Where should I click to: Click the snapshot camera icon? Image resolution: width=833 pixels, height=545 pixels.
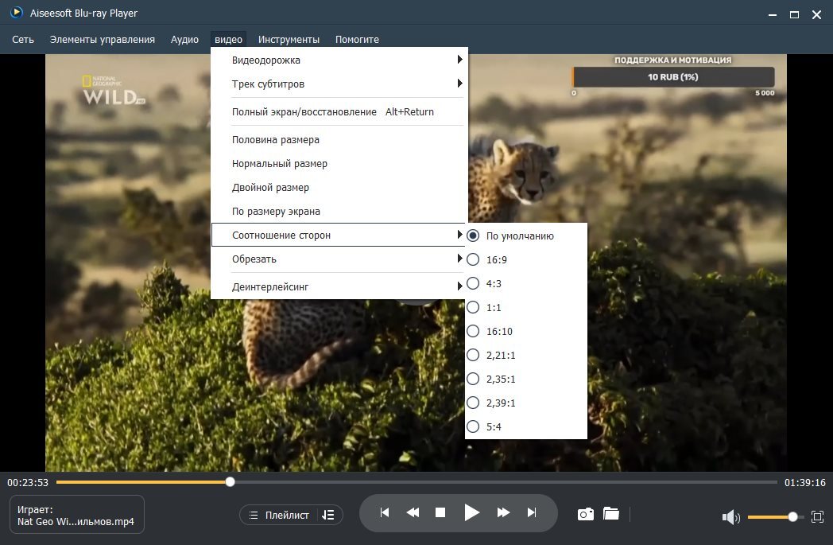coord(586,514)
